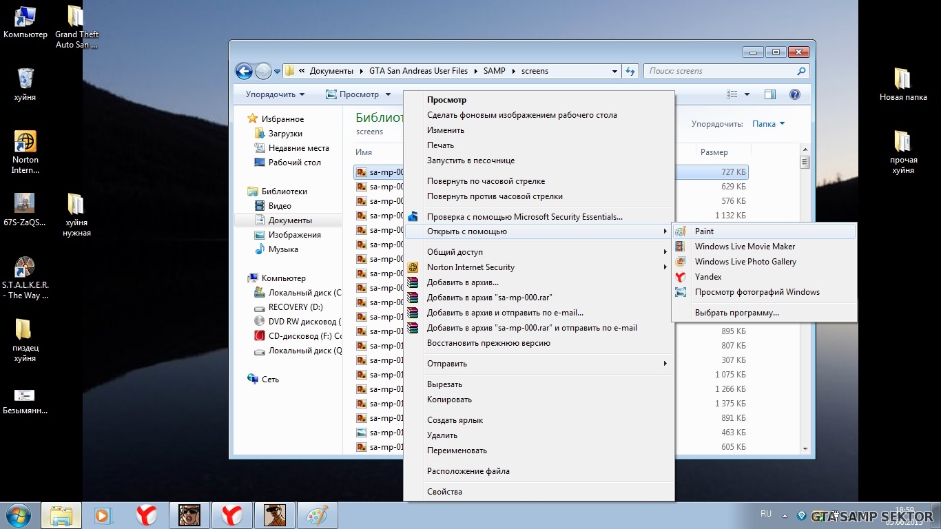Image resolution: width=941 pixels, height=529 pixels.
Task: Open the image with Yandex from submenu
Action: tap(764, 277)
